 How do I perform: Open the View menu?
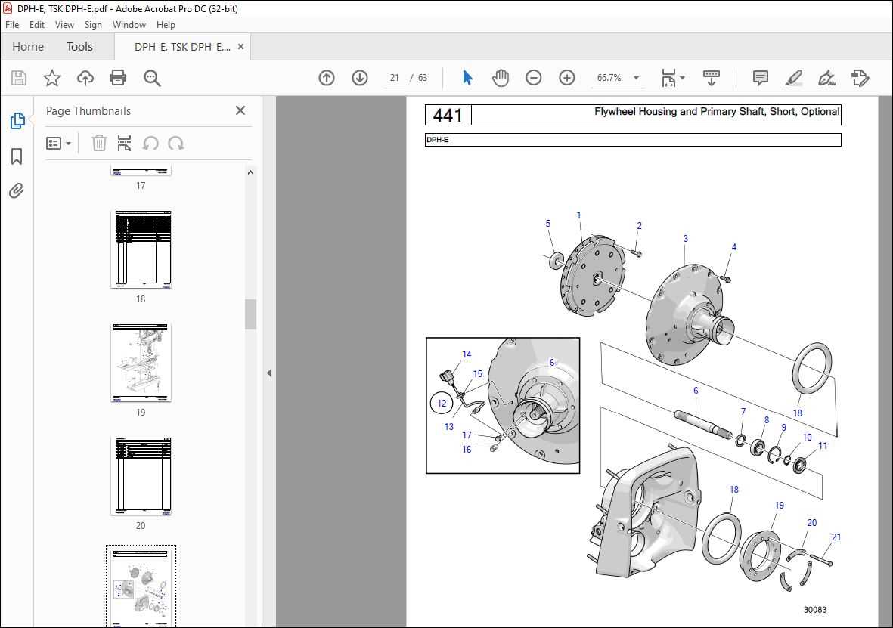click(x=64, y=25)
